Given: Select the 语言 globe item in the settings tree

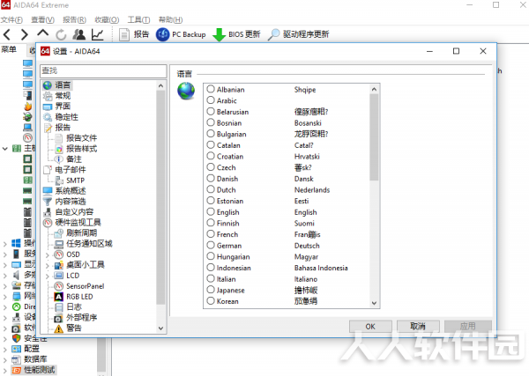Looking at the screenshot, I should [x=57, y=85].
